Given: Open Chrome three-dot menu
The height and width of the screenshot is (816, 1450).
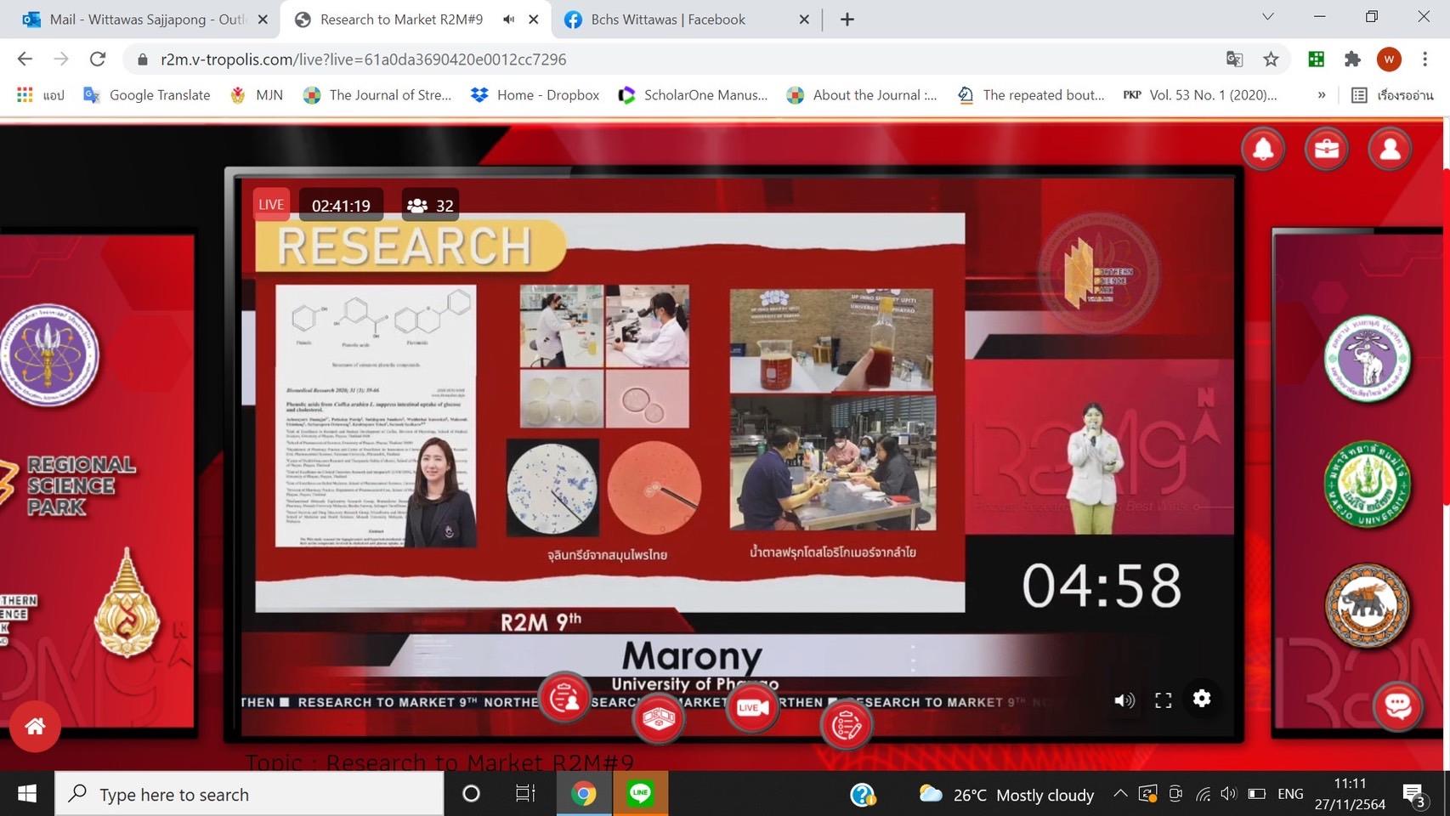Looking at the screenshot, I should point(1425,59).
